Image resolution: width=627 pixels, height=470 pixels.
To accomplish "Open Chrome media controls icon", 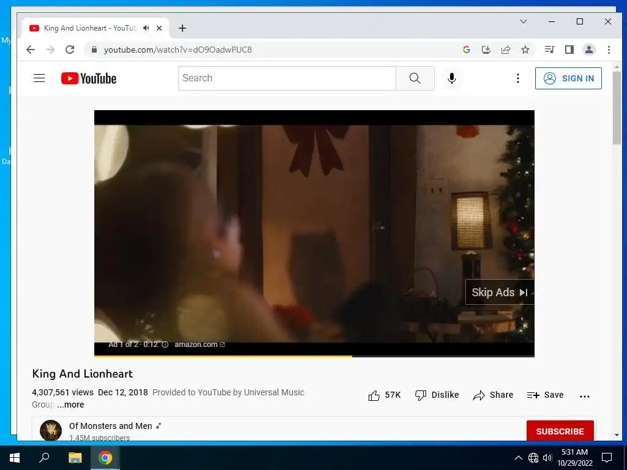I will coord(549,50).
